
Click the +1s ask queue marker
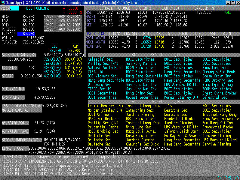(169, 106)
